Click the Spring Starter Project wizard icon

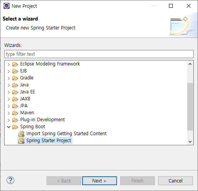coord(21,141)
